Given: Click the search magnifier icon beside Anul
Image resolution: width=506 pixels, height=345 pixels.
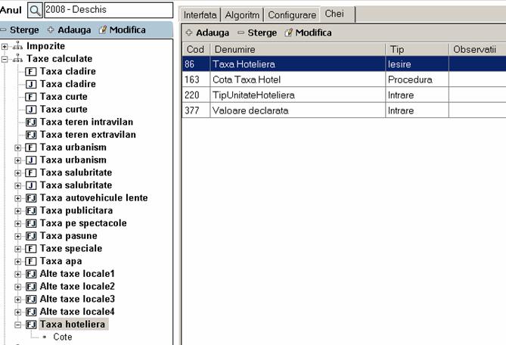Looking at the screenshot, I should [x=36, y=10].
